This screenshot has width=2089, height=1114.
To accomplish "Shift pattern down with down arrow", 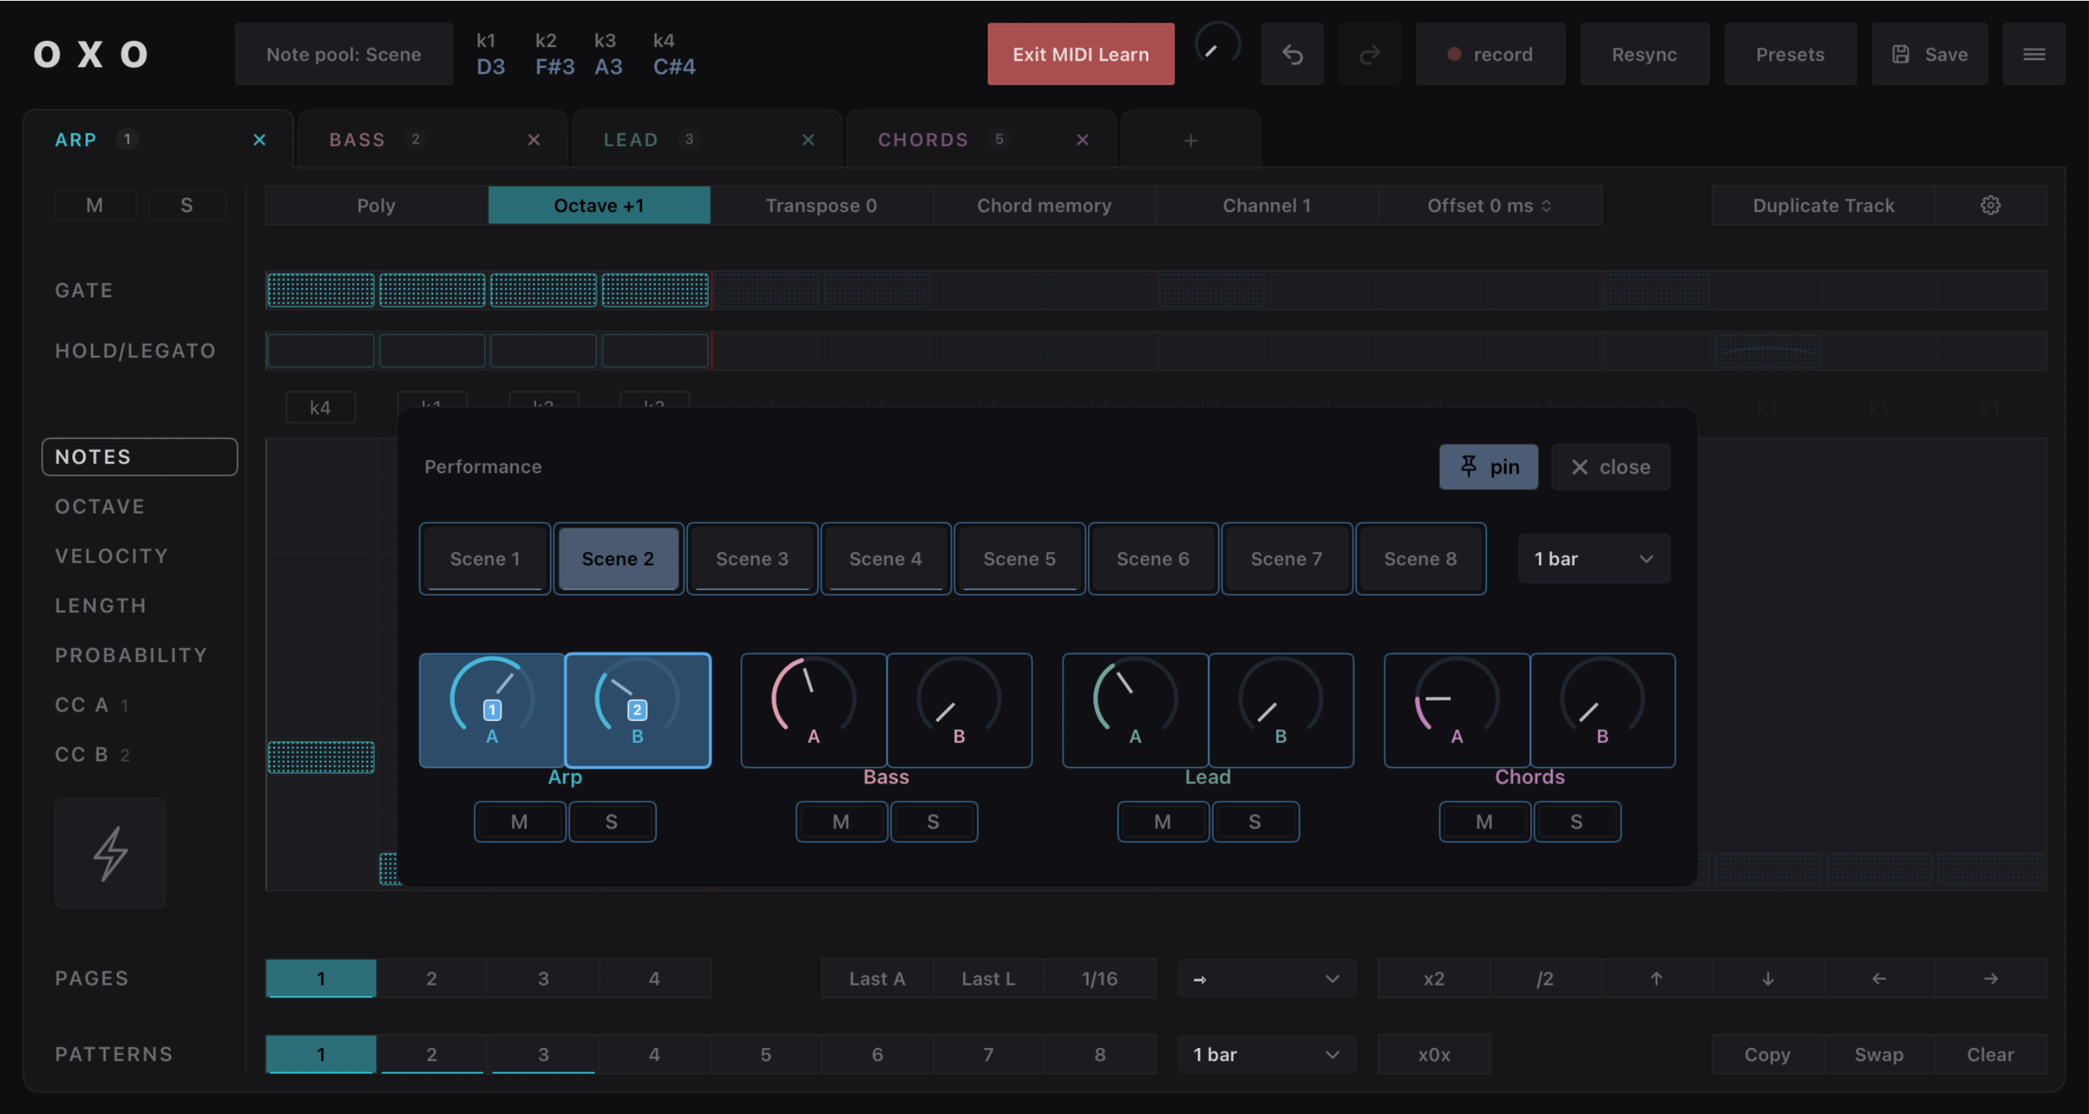I will coord(1768,978).
